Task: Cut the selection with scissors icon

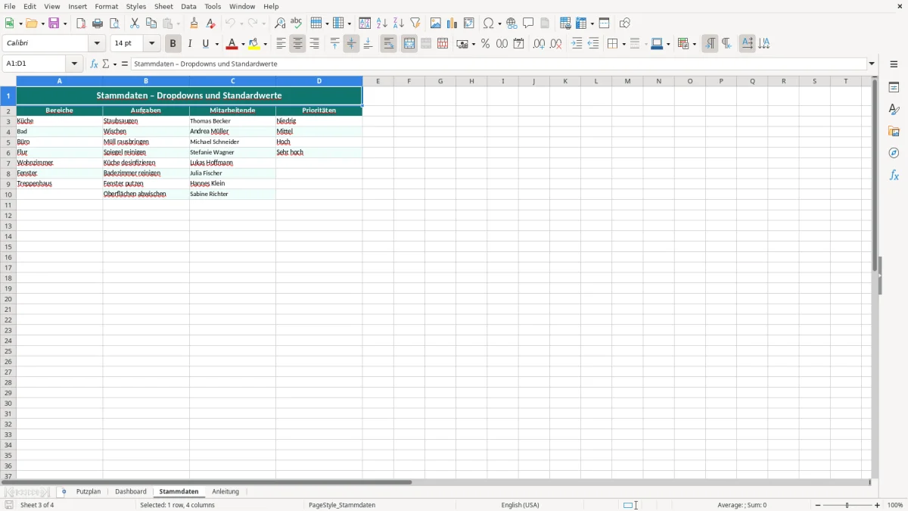Action: tap(135, 23)
